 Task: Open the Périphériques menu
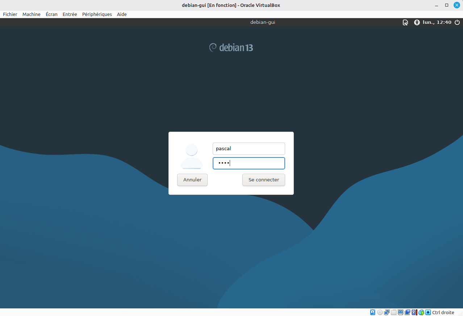click(x=97, y=14)
